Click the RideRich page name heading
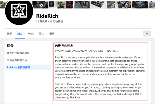The height and width of the screenshot is (104, 155). tap(47, 16)
